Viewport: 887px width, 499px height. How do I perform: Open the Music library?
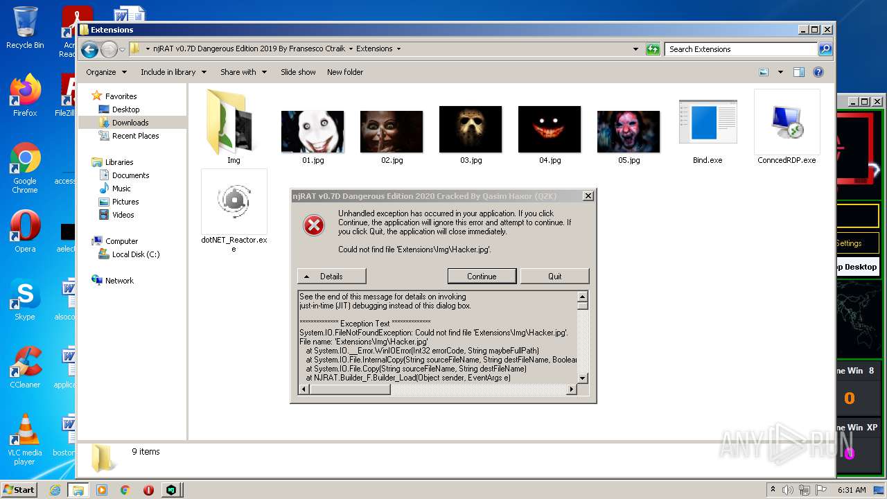point(121,189)
